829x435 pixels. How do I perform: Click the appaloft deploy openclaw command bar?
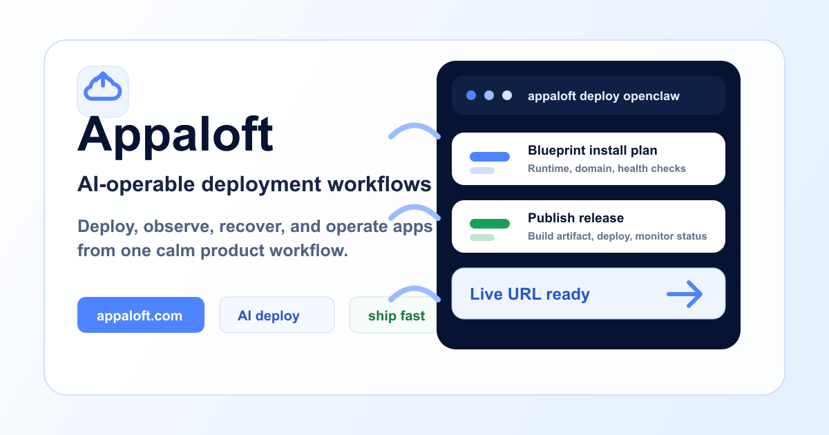pos(589,95)
